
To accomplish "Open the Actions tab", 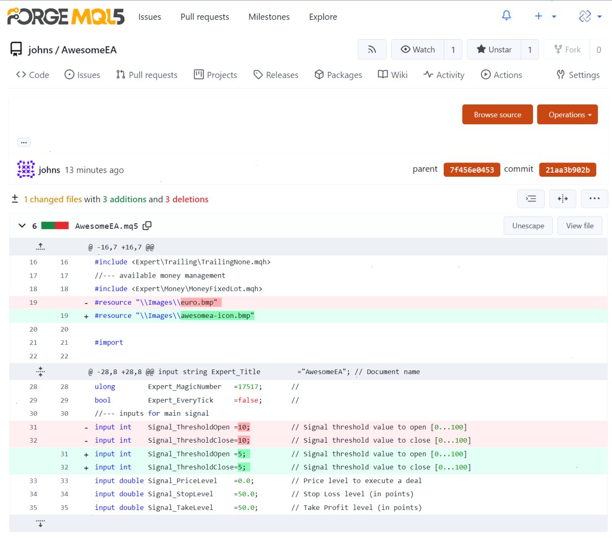I will click(x=501, y=75).
